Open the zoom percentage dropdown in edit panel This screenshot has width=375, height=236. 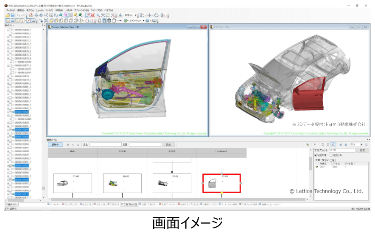point(361,145)
